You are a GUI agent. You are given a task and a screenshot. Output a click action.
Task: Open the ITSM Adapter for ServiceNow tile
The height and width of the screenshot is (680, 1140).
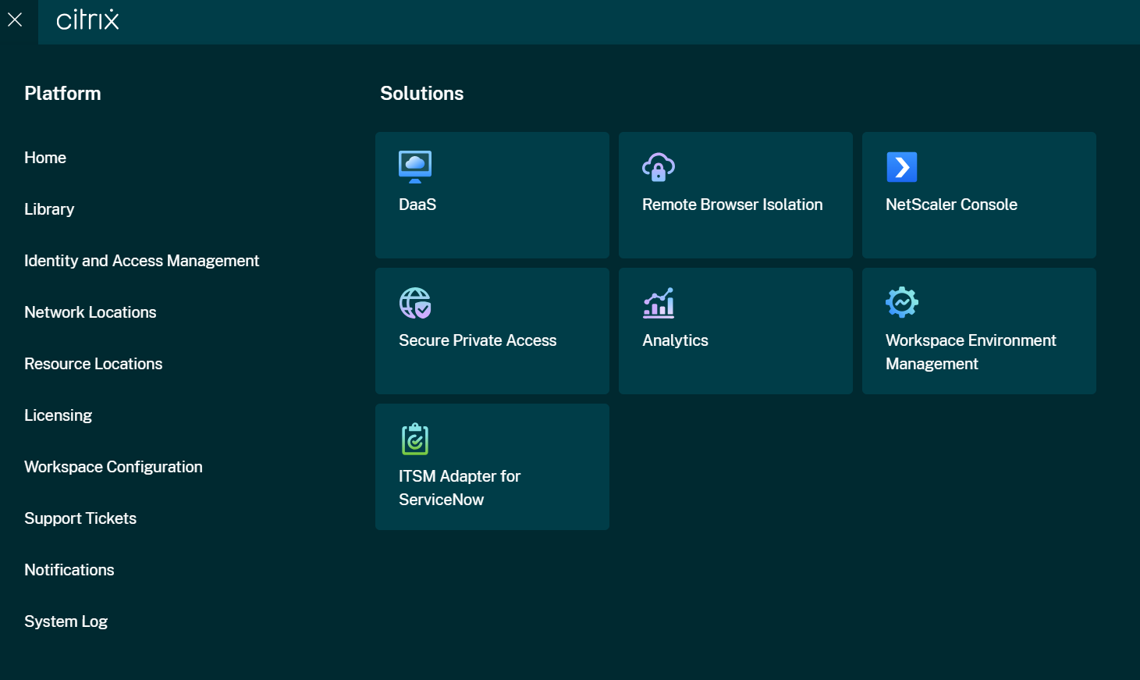(492, 487)
